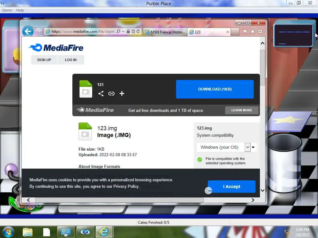This screenshot has height=238, width=318.
Task: Click the search magnifier in address bar
Action: click(x=118, y=32)
